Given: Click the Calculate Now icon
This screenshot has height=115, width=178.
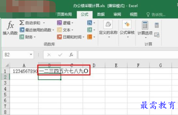Looking at the screenshot, I should pos(157,25).
